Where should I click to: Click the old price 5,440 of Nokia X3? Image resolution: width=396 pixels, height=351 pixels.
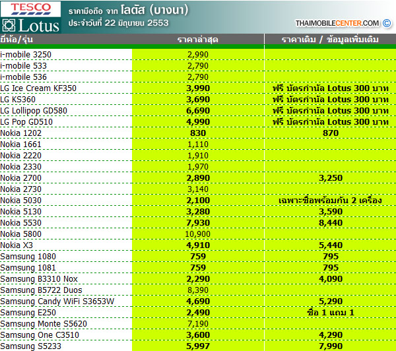click(x=331, y=245)
